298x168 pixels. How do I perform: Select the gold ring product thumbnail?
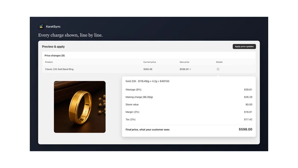(x=80, y=107)
